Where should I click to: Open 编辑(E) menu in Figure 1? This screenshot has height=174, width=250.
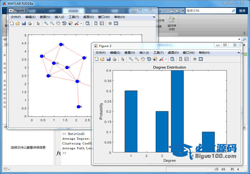30,17
